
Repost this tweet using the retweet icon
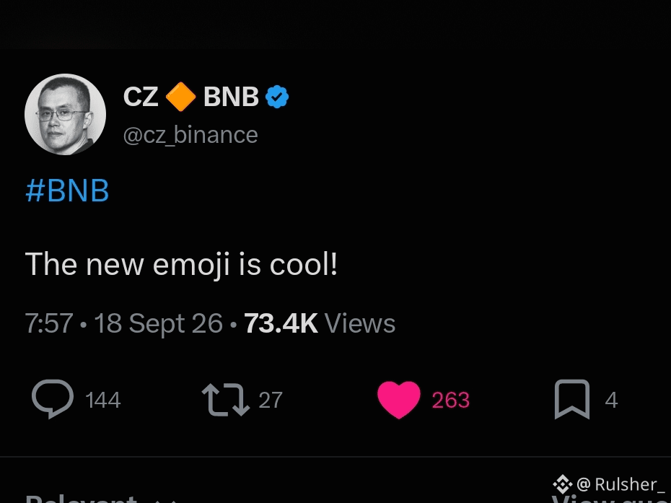[x=226, y=400]
